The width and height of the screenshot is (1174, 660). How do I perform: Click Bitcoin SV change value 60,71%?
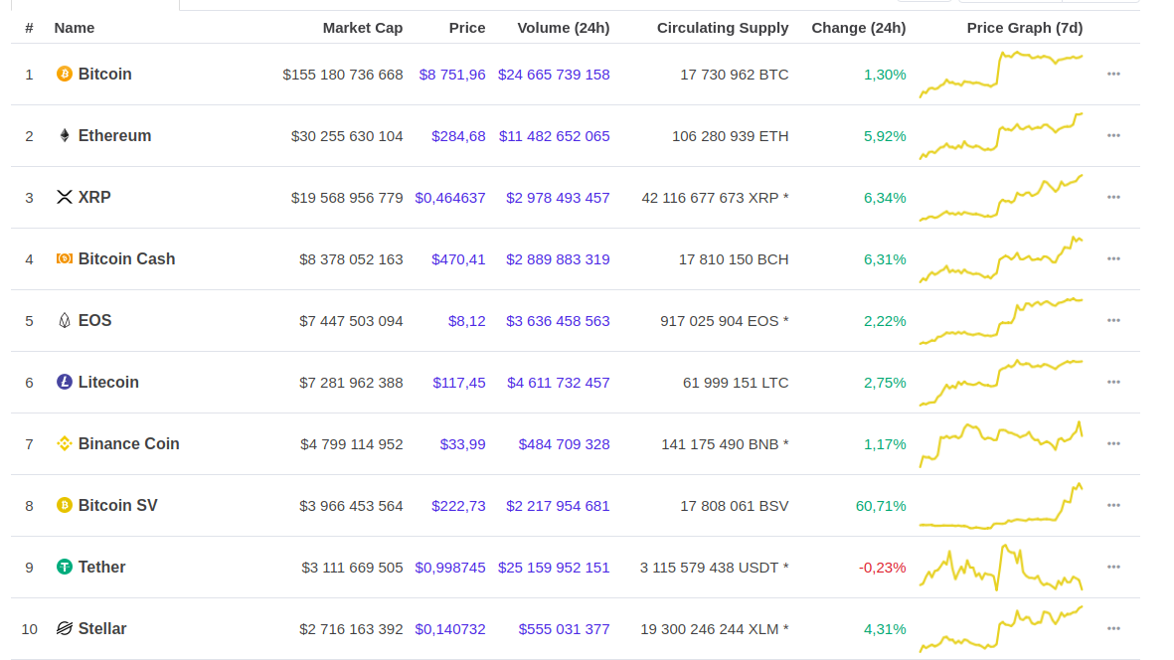881,507
